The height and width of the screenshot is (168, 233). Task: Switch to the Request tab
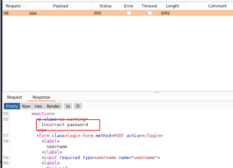click(x=14, y=97)
